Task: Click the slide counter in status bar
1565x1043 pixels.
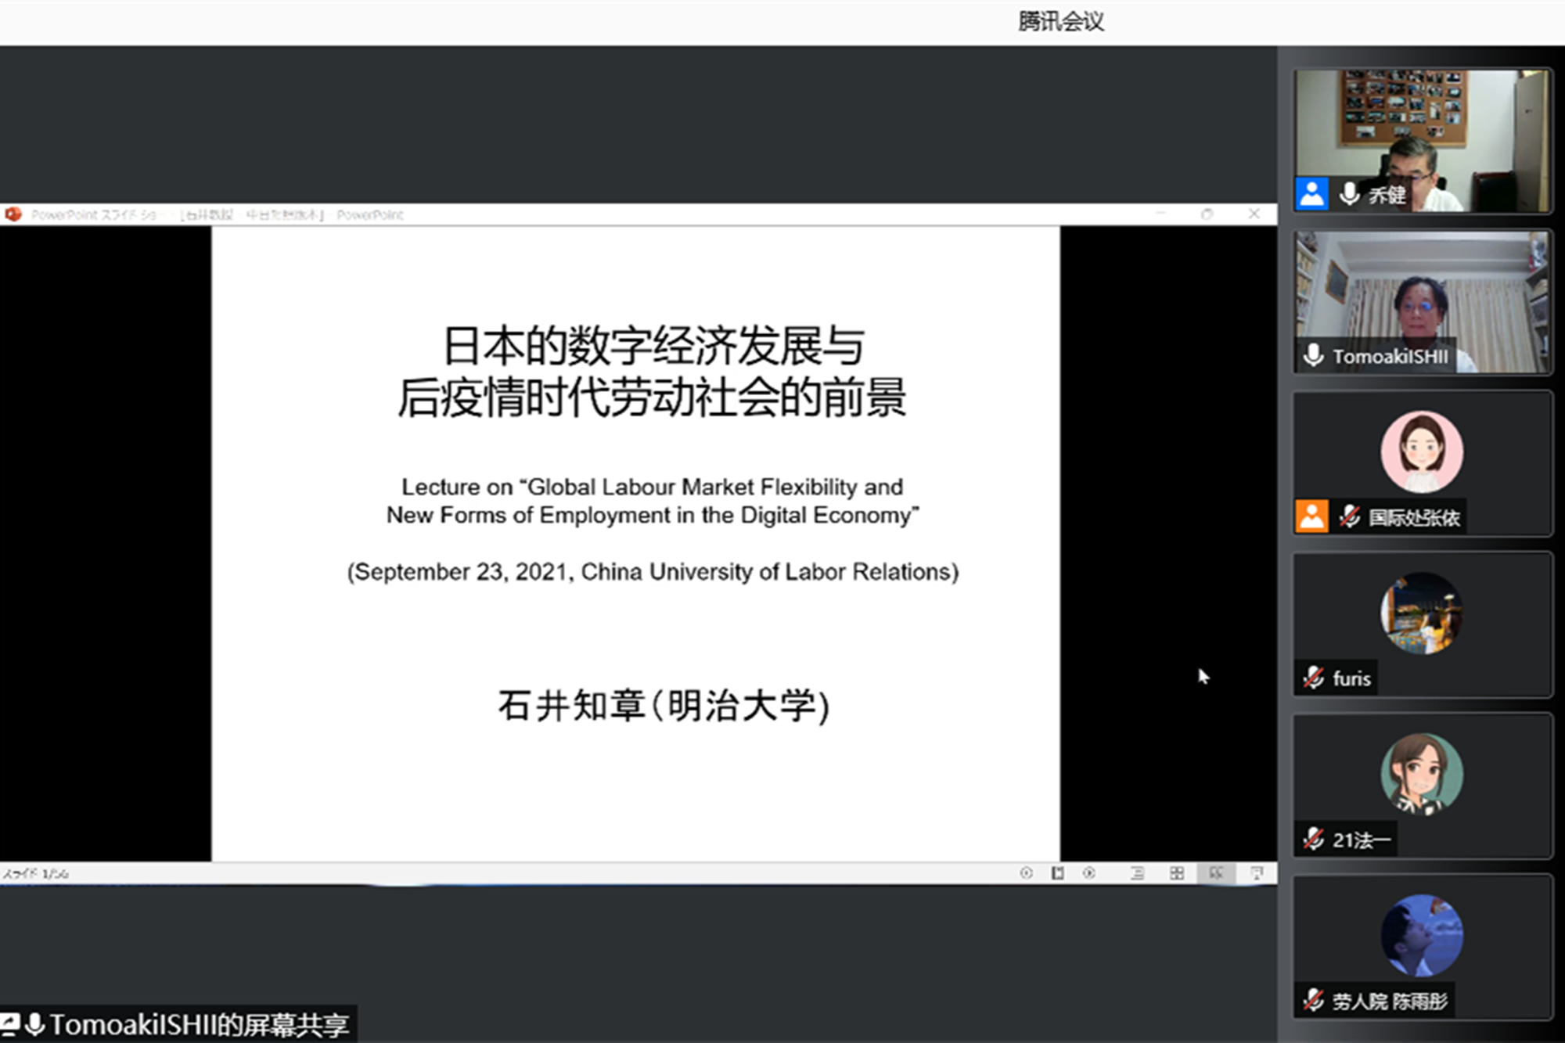Action: [x=36, y=874]
